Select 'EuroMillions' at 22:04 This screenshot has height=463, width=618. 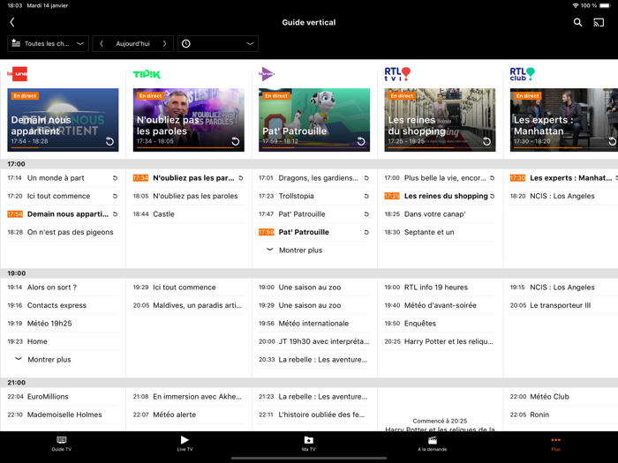tap(63, 397)
